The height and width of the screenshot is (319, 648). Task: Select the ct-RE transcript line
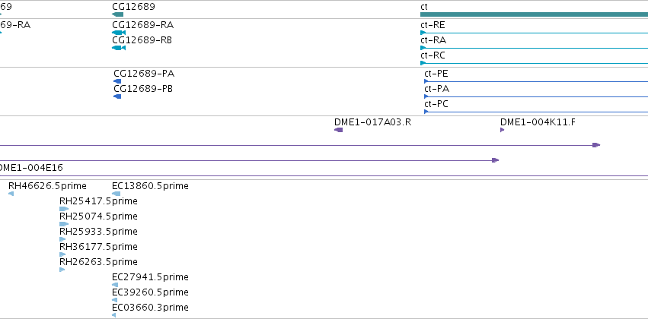coord(534,33)
